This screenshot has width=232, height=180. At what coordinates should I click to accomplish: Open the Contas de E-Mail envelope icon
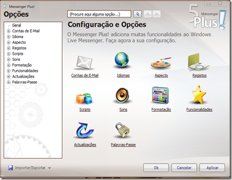pyautogui.click(x=84, y=62)
